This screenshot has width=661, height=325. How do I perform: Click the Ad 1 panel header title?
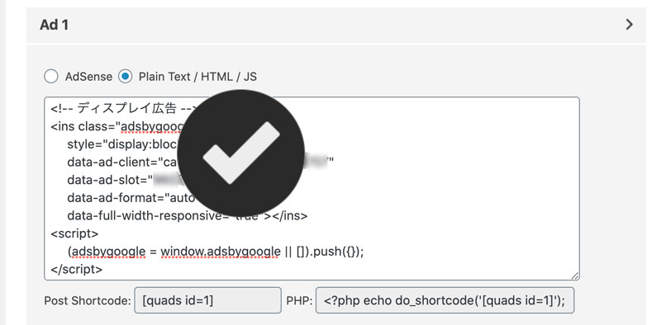54,25
